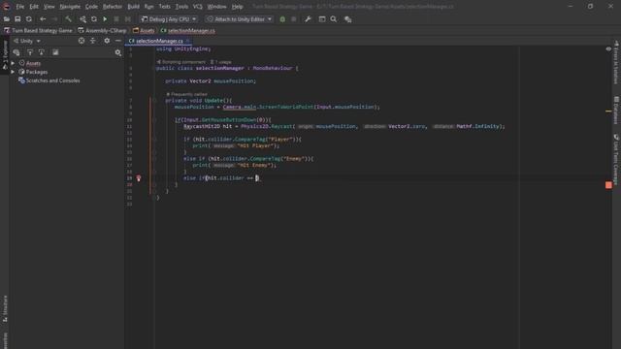Open the Code menu

coord(91,7)
